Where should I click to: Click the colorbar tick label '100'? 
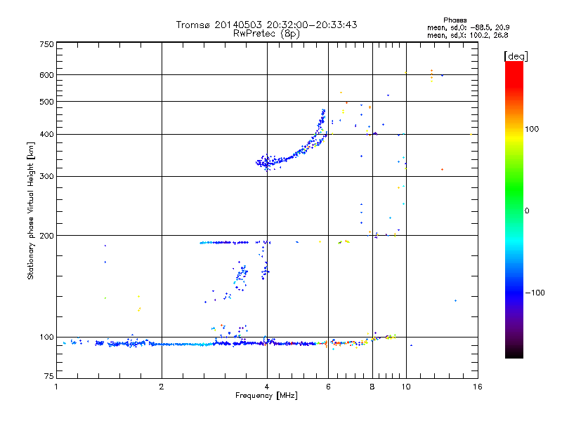coord(532,129)
